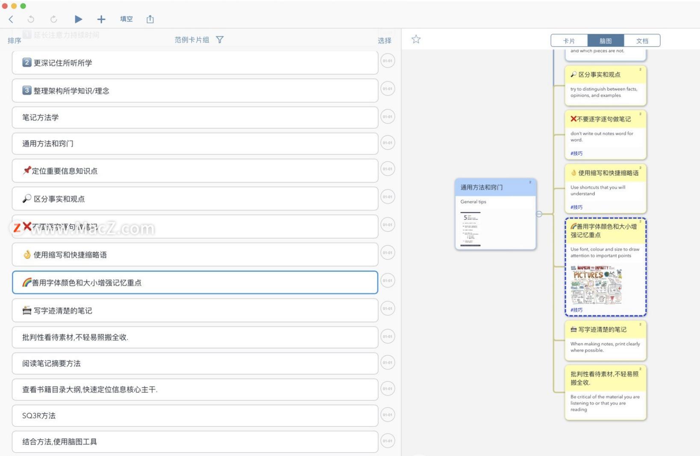
Task: Toggle the favorite star icon
Action: (416, 39)
